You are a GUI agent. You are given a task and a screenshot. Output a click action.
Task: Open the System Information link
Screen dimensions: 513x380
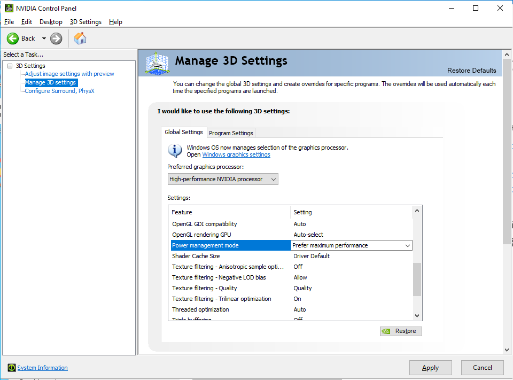43,368
